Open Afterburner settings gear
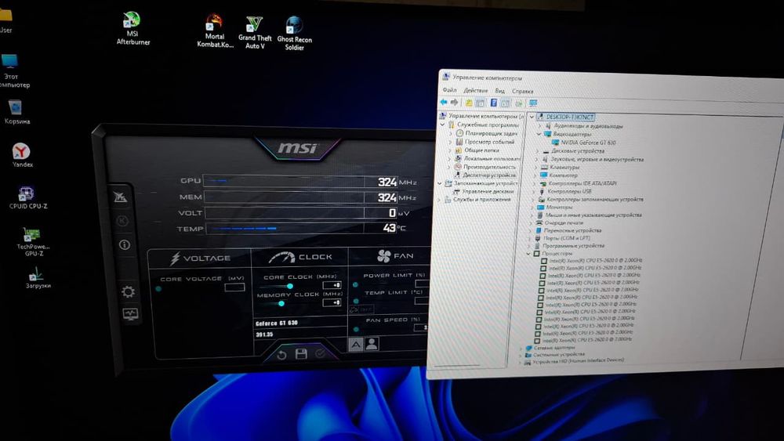This screenshot has height=441, width=784. point(128,291)
